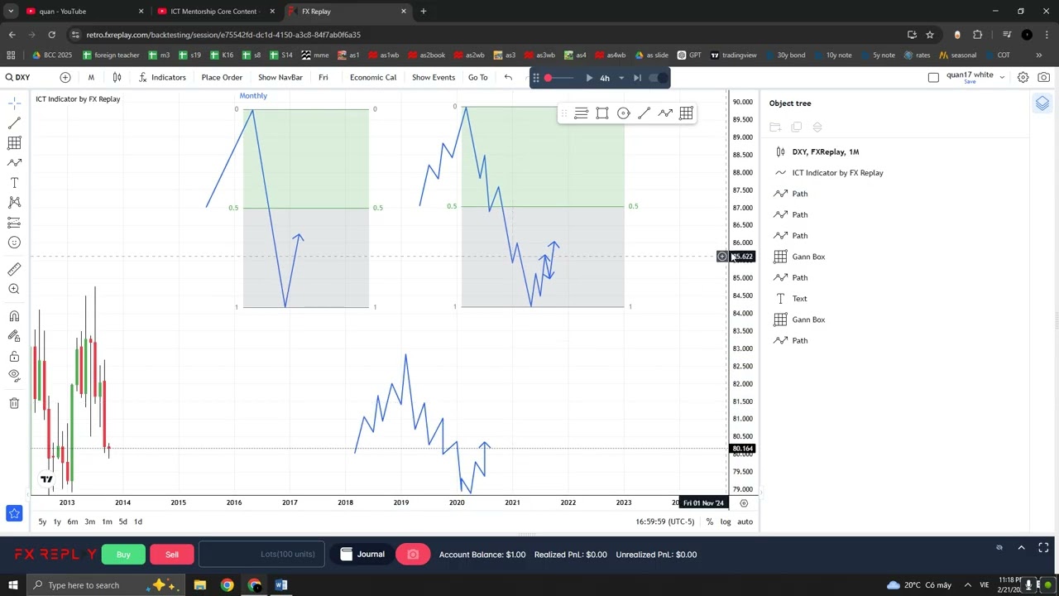
Task: Adjust the replay speed slider
Action: pyautogui.click(x=559, y=78)
